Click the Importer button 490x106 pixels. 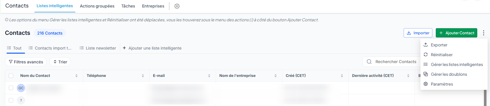coord(418,33)
